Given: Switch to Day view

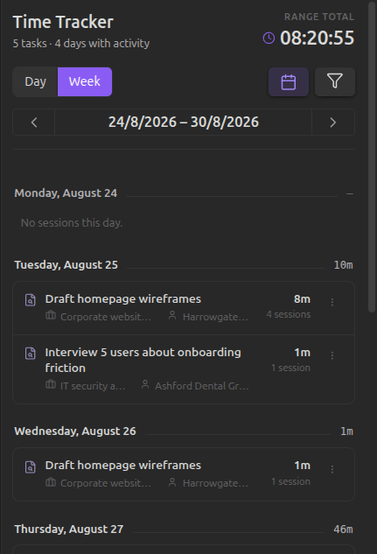Looking at the screenshot, I should (x=35, y=81).
